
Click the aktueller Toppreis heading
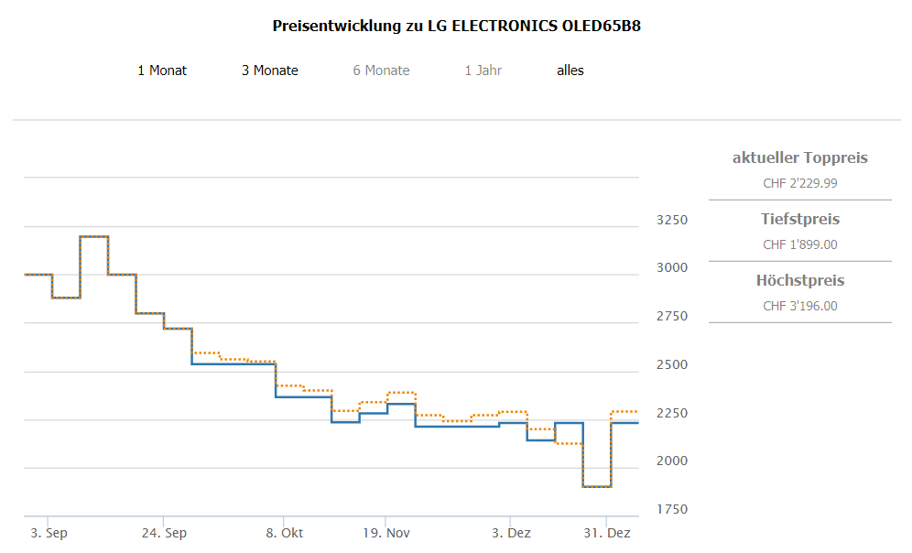point(799,157)
